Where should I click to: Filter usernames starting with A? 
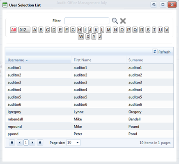34,30
